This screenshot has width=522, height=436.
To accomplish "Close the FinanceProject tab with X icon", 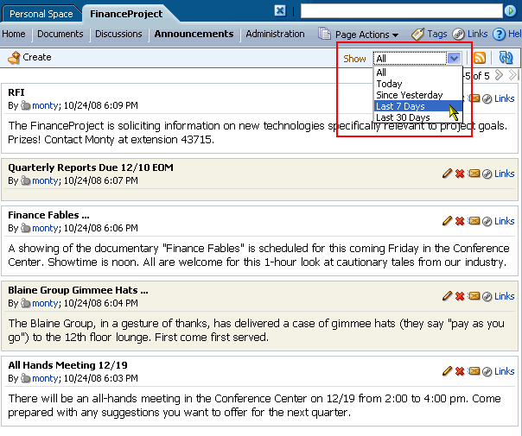I will point(280,10).
